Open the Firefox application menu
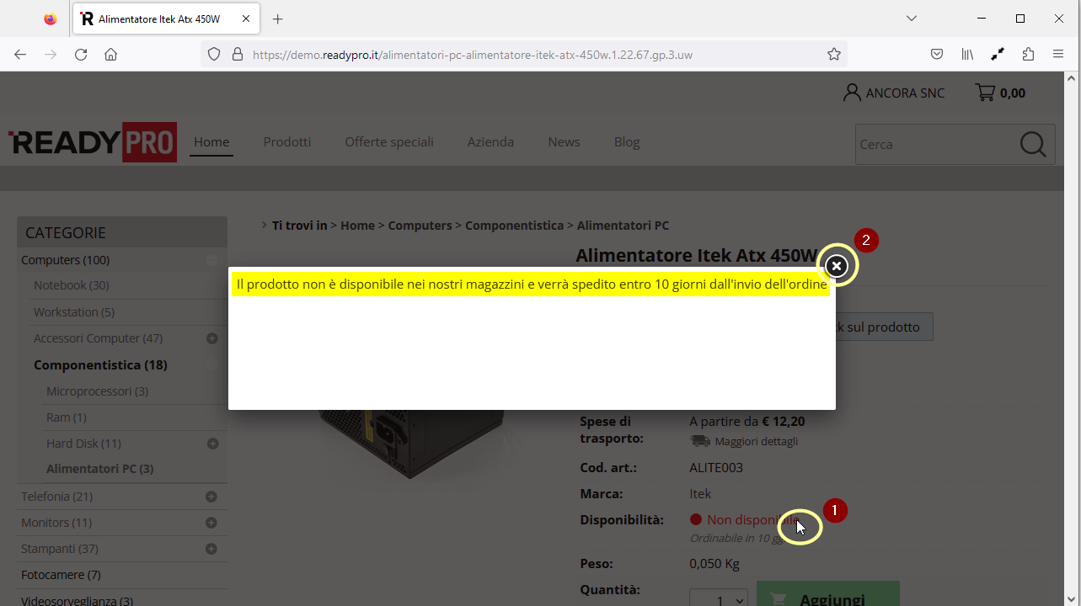Screen dimensions: 1081x606 pos(1058,54)
